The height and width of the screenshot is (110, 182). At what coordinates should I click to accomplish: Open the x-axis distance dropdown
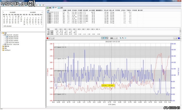[114, 38]
